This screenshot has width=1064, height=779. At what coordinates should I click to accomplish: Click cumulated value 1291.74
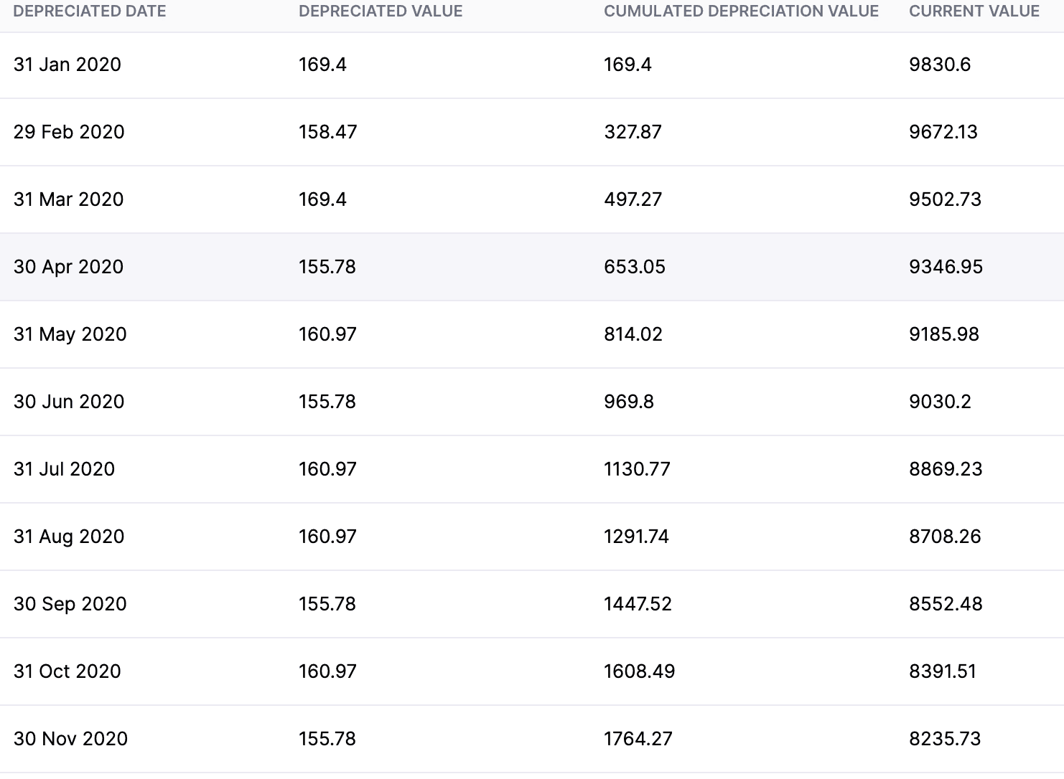click(x=636, y=537)
